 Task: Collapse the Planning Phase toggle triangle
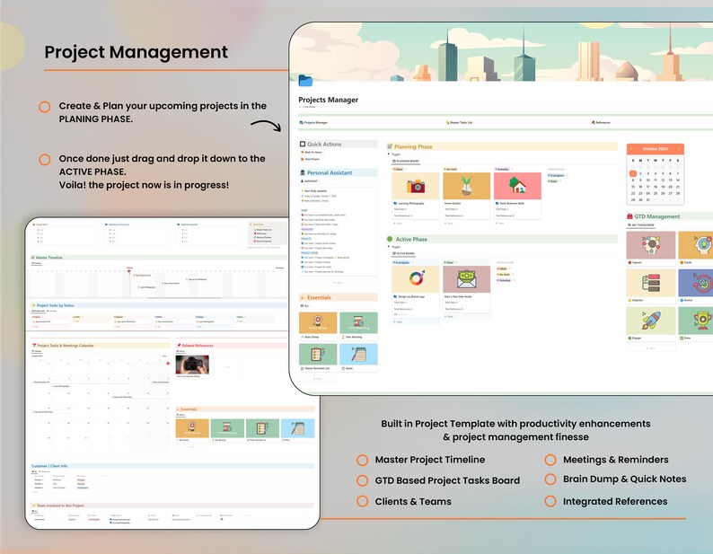point(389,154)
